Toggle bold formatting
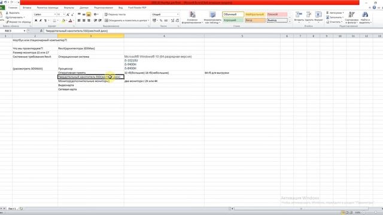The width and height of the screenshot is (383, 215). pos(36,20)
